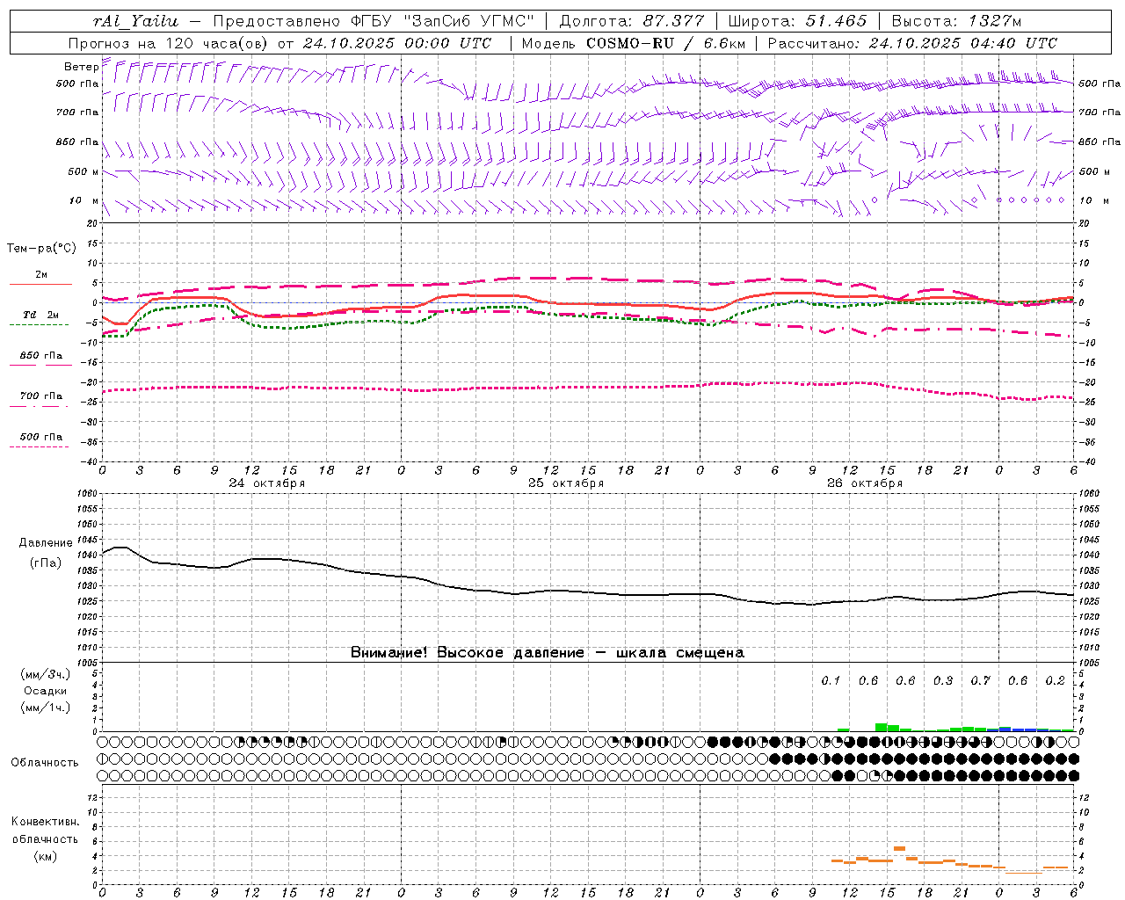Click the Давление pressure panel label

point(45,543)
